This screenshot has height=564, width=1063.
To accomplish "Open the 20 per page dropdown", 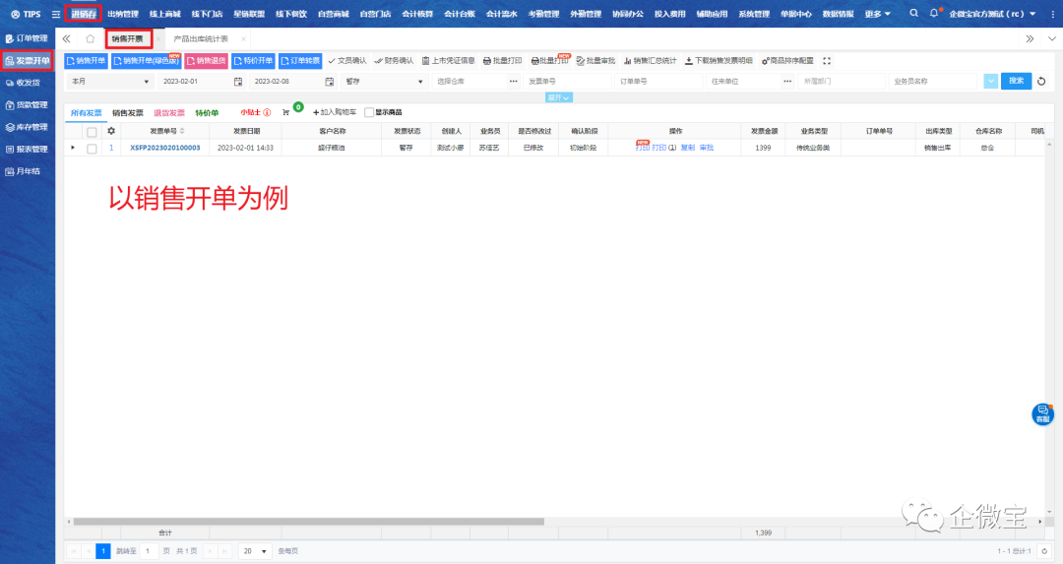I will pos(257,551).
